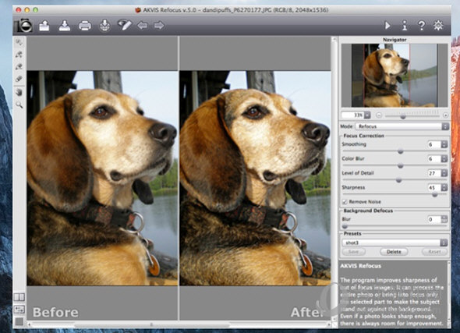Save image with the download arrow icon
The height and width of the screenshot is (333, 460).
tap(65, 26)
